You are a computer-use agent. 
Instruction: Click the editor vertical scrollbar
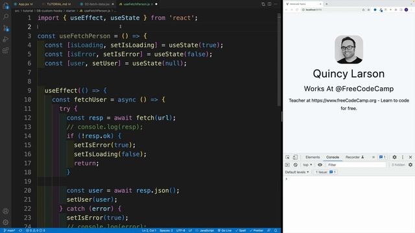[279, 60]
